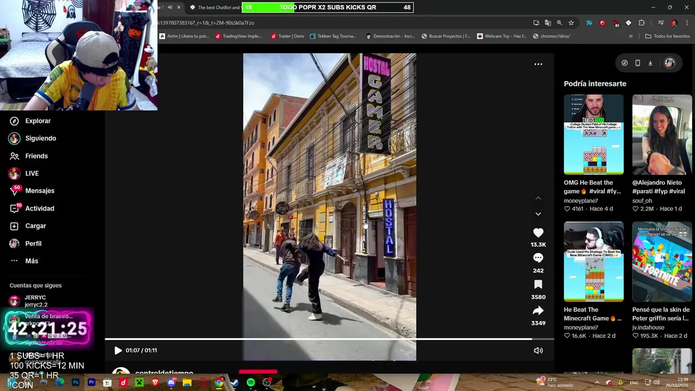Expand the Más menu

click(x=24, y=261)
